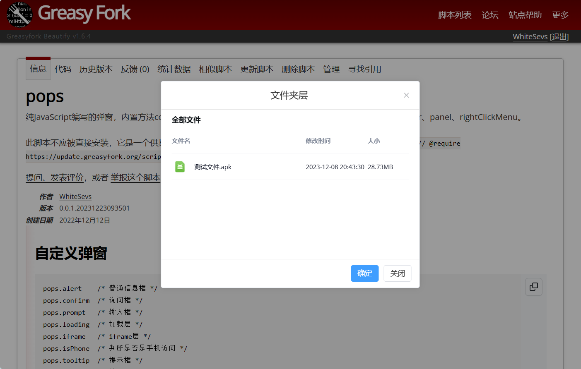Sort by 修改时间 column header
The image size is (581, 369).
pyautogui.click(x=318, y=141)
